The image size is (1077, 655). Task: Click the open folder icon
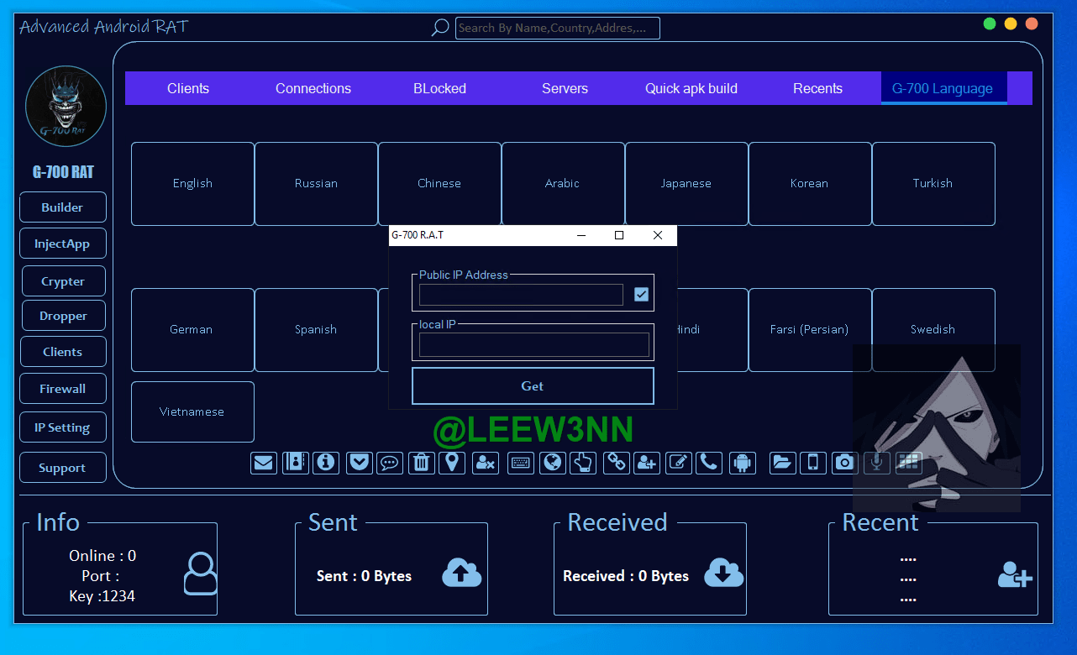(782, 463)
